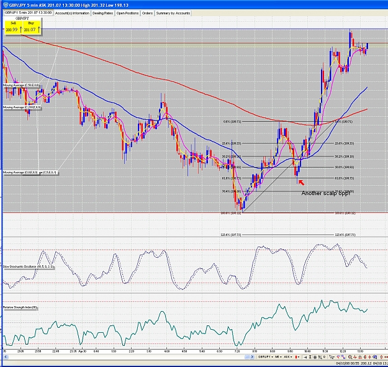Select the pointer cursor tool dropdown
Image resolution: width=388 pixels, height=367 pixels.
click(x=332, y=357)
